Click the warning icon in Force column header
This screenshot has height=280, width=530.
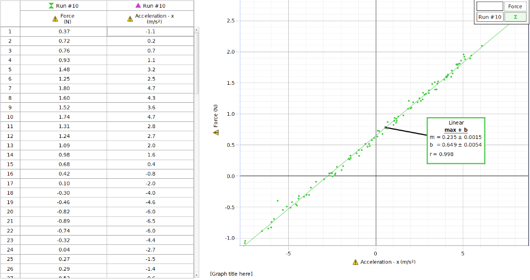(x=55, y=19)
